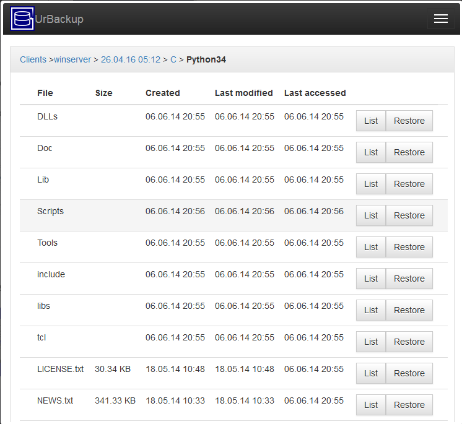
Task: Click the Last modified column header
Action: tap(243, 93)
